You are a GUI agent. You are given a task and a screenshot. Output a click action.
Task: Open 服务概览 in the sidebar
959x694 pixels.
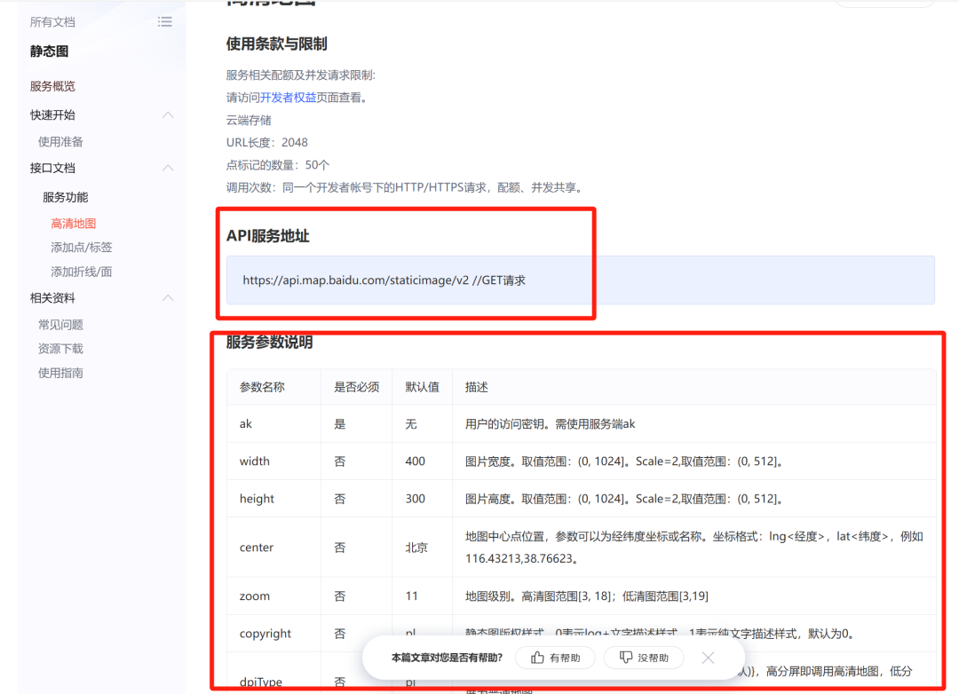click(52, 86)
